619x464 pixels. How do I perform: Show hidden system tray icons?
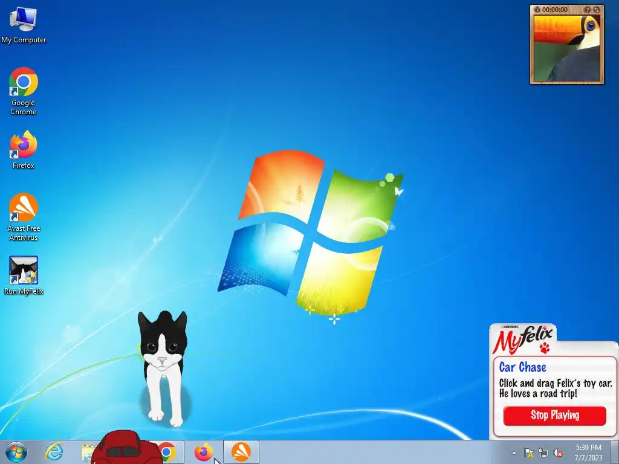click(514, 453)
